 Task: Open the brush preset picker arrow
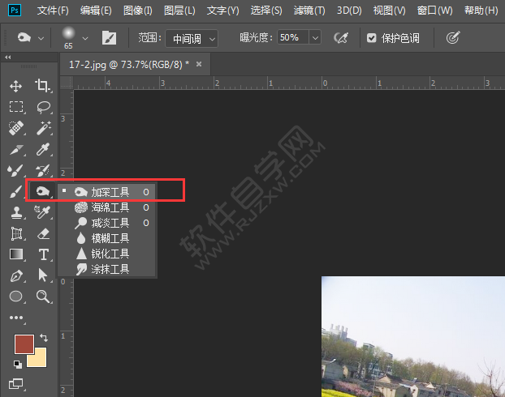pos(85,39)
